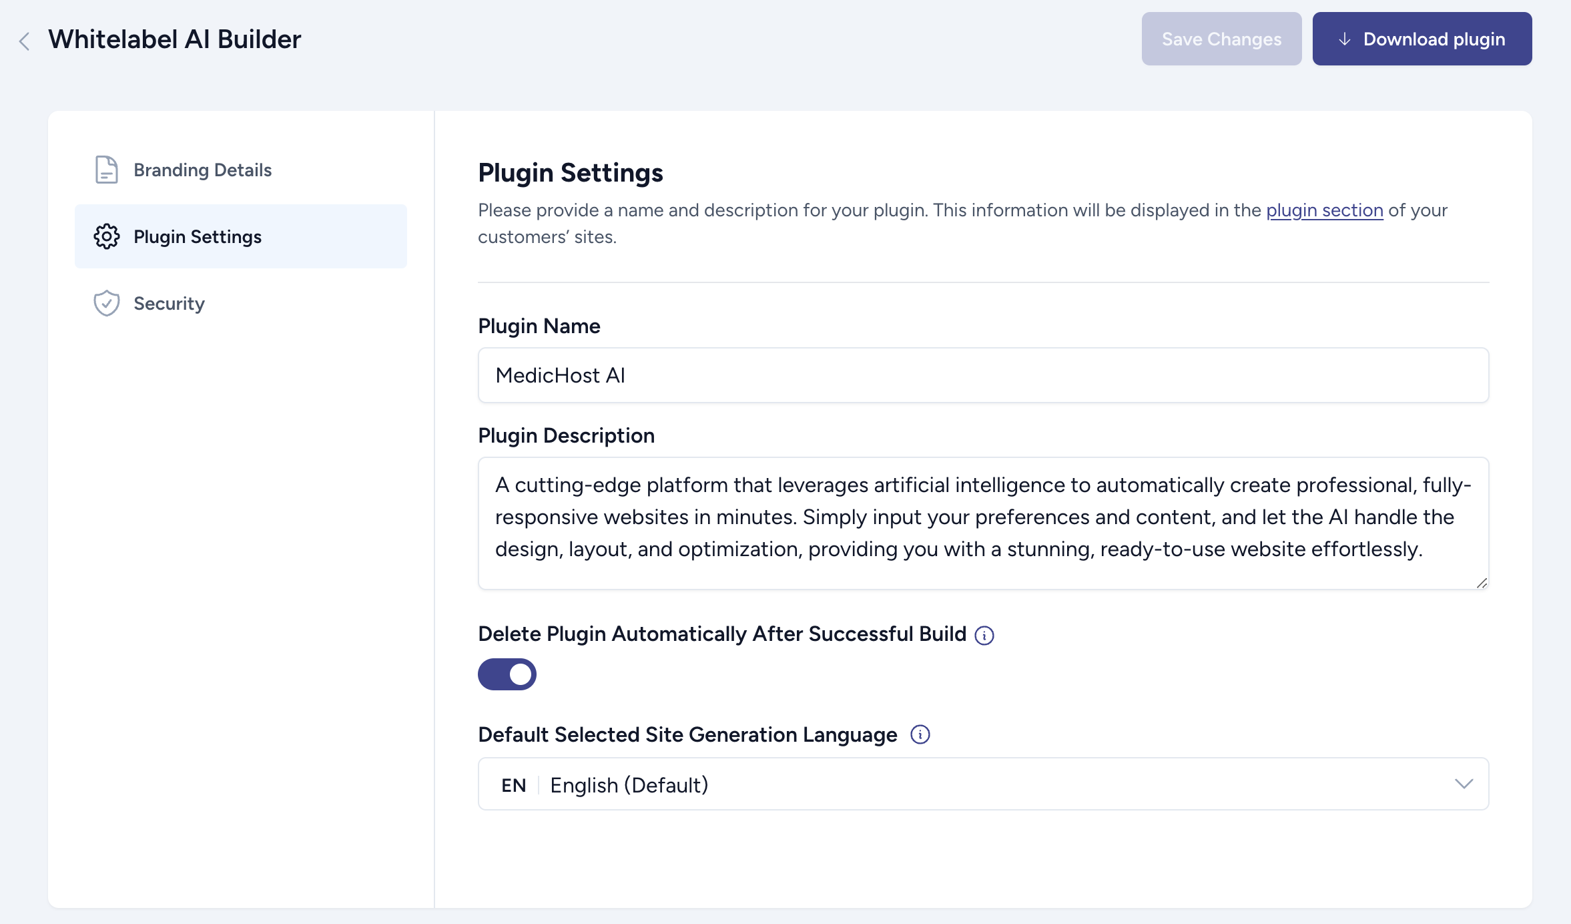Click the Save Changes button
The image size is (1571, 924).
(x=1221, y=39)
